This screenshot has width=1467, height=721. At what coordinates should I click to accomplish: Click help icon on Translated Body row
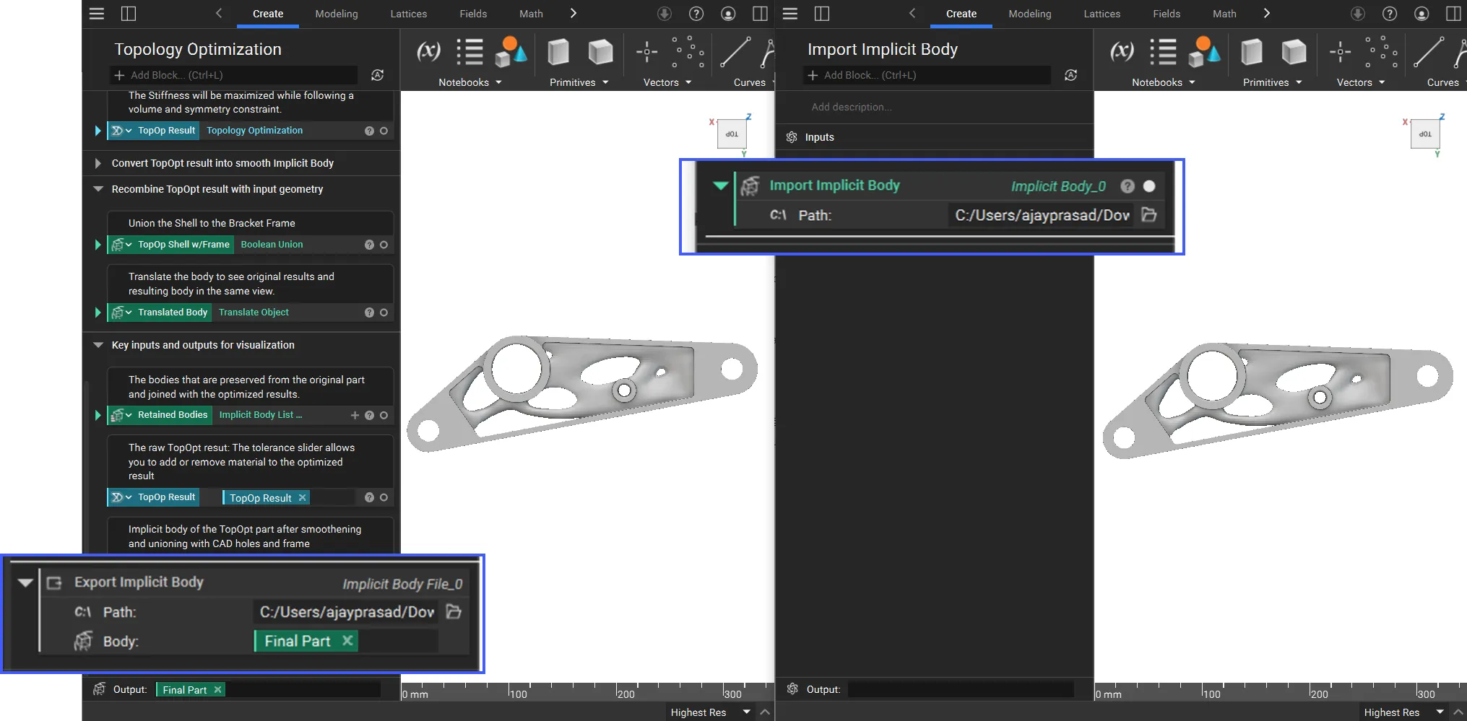[x=369, y=313]
